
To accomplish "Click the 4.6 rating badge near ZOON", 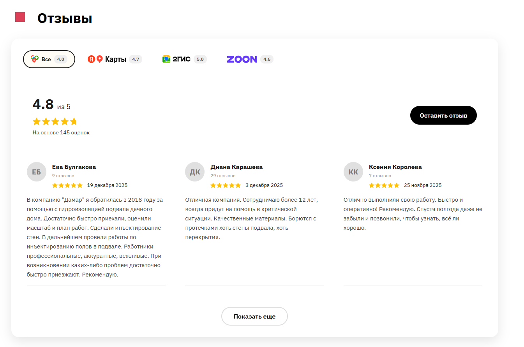I will [x=267, y=59].
